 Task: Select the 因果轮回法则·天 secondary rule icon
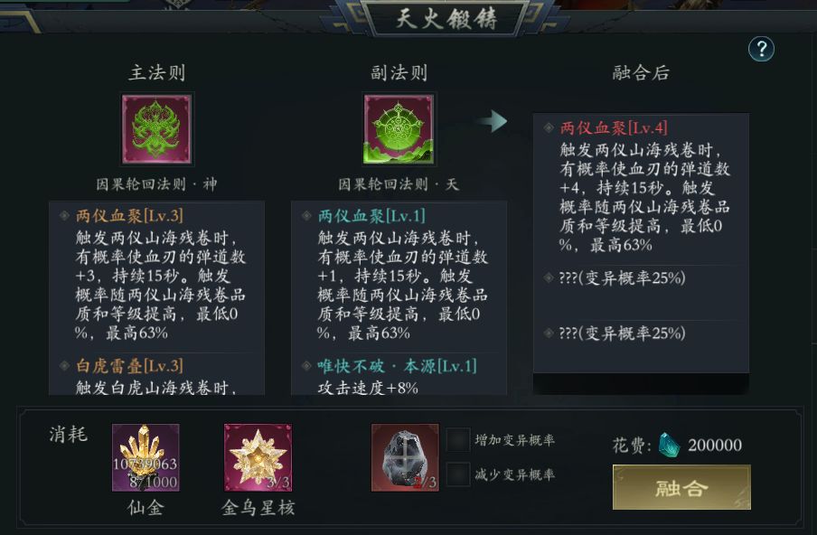[399, 129]
